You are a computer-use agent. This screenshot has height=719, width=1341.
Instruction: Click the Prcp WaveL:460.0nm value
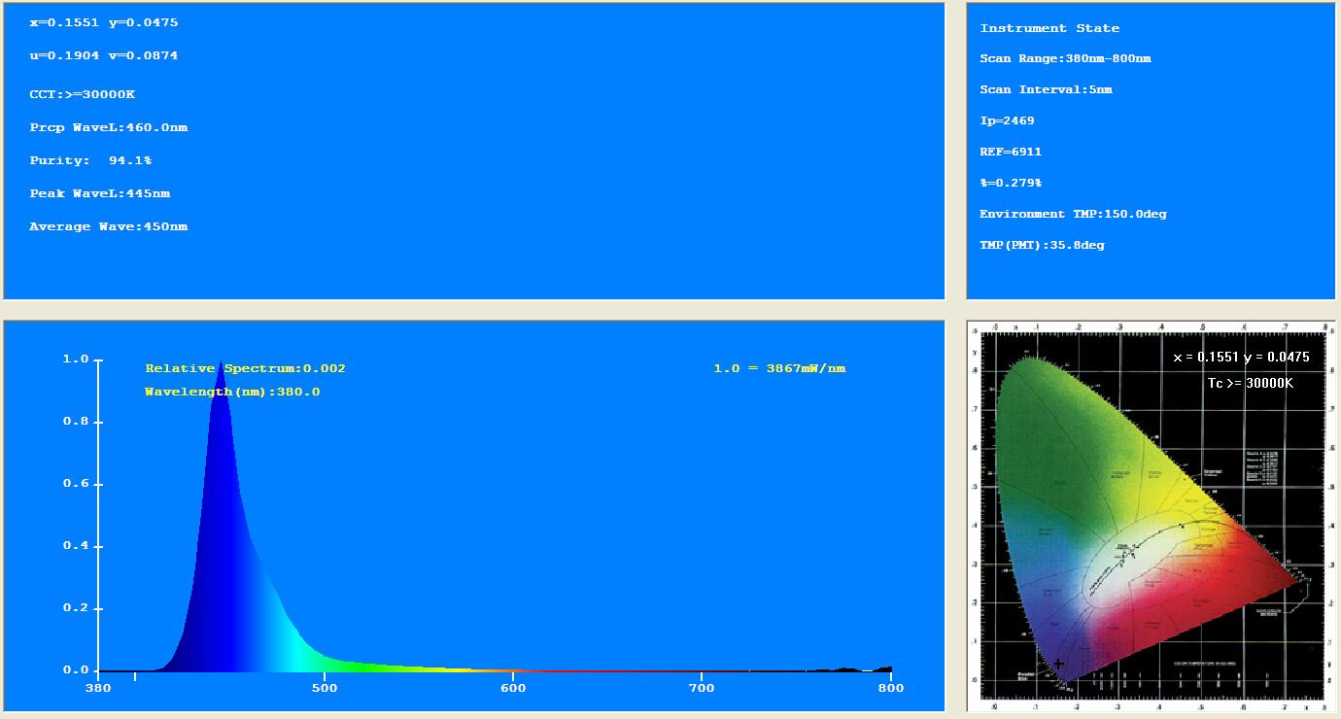pyautogui.click(x=108, y=127)
